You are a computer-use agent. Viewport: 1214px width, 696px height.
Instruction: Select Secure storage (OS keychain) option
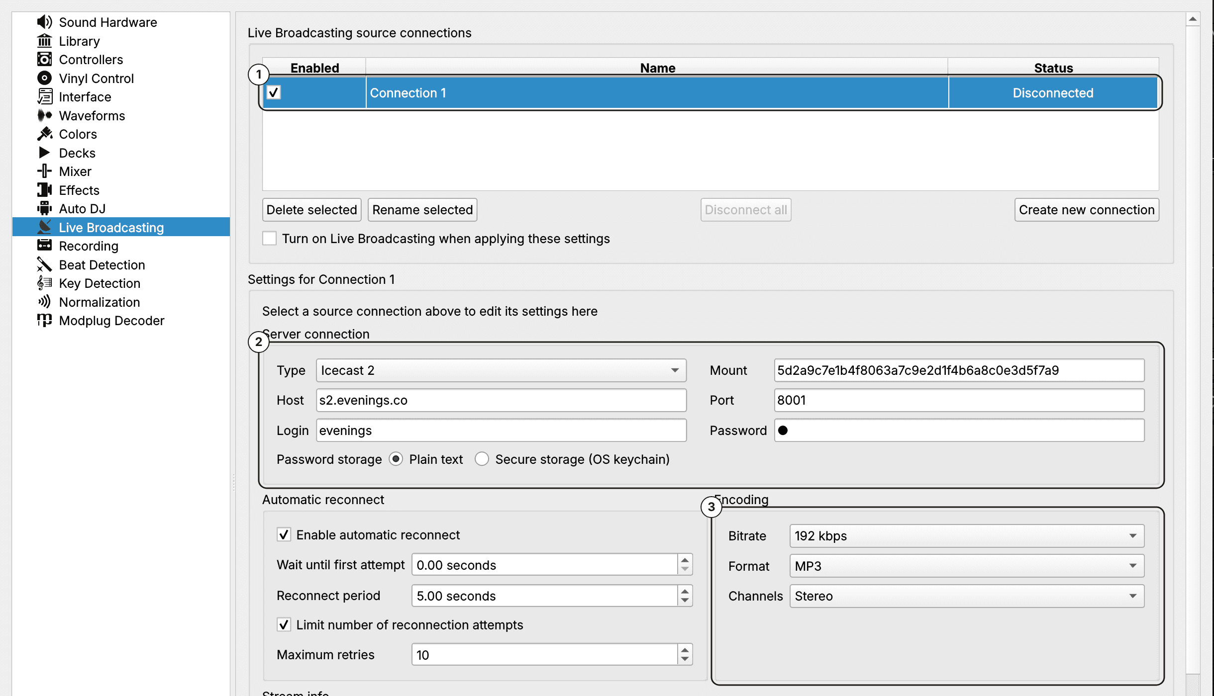coord(482,459)
